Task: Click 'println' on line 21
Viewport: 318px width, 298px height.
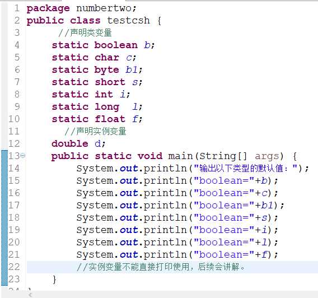Action: (165, 254)
